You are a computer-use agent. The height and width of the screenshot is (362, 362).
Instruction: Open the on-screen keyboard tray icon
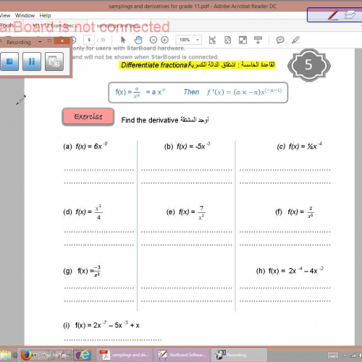pos(333,355)
